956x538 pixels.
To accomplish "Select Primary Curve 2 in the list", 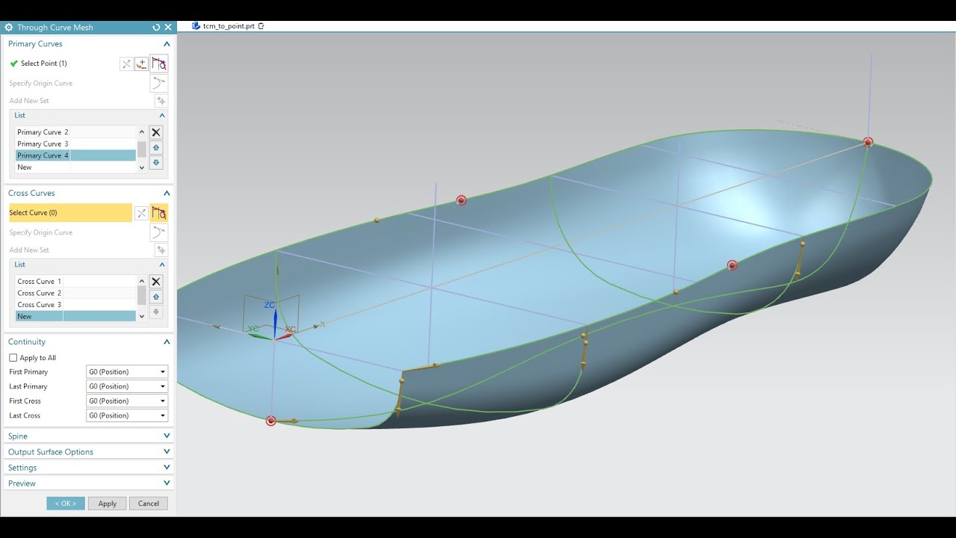I will (x=75, y=132).
